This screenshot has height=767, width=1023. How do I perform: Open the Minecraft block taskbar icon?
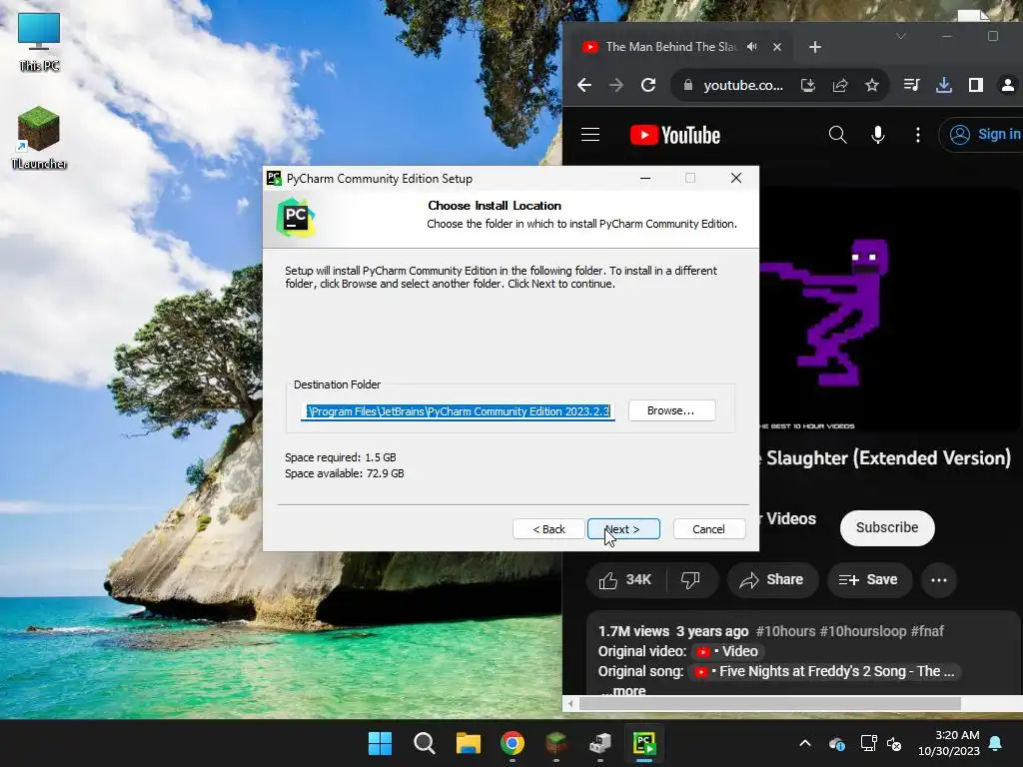pos(556,743)
